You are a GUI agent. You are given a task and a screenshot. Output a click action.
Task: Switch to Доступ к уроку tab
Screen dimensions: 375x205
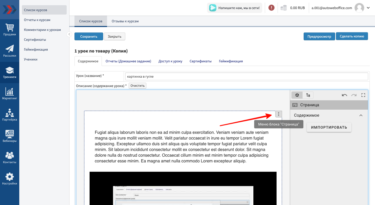pyautogui.click(x=170, y=61)
